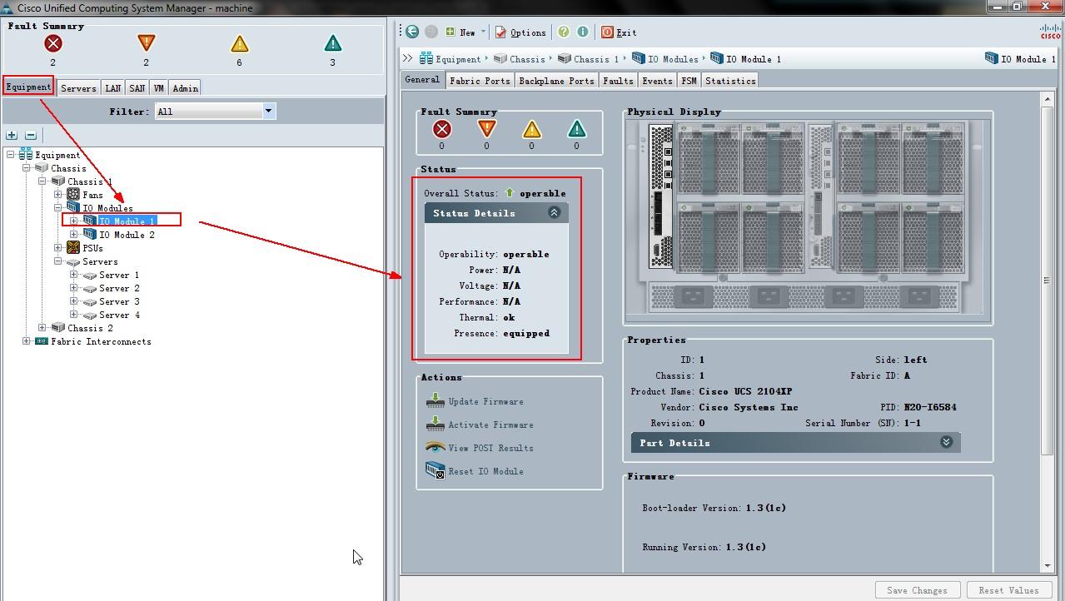
Task: Click Update Firmware action
Action: coord(475,401)
